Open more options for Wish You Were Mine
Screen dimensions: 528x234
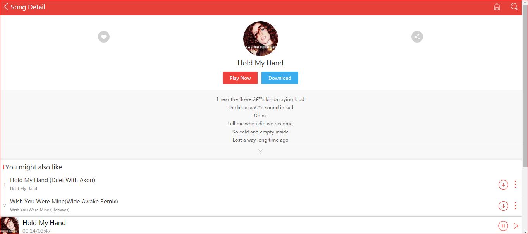pyautogui.click(x=515, y=206)
